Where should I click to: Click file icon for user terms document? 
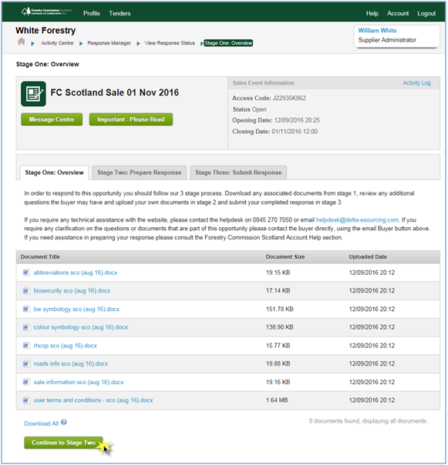[x=26, y=400]
